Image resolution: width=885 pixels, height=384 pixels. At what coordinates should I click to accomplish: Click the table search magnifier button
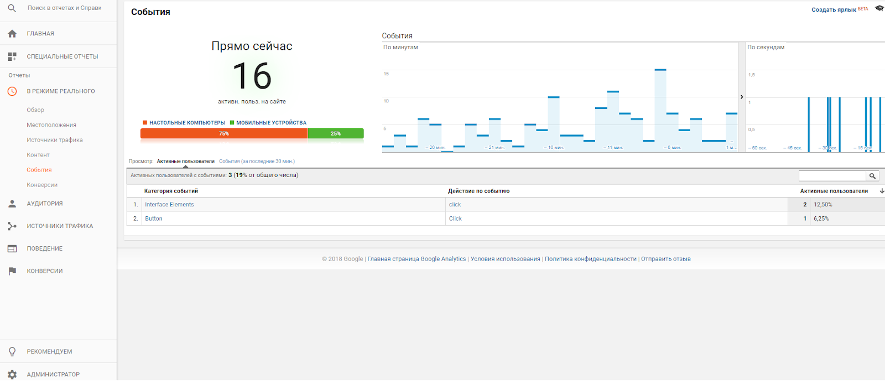pos(872,176)
